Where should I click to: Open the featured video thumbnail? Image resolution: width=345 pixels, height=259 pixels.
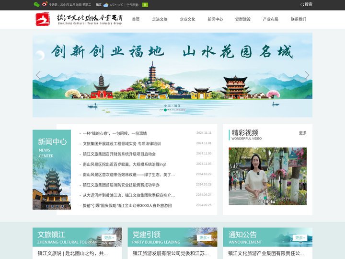click(267, 176)
